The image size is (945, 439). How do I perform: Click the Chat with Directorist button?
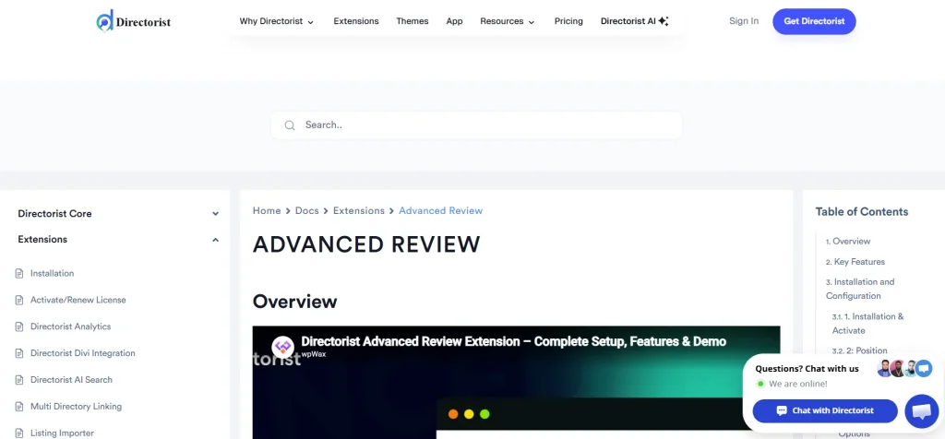pos(825,410)
